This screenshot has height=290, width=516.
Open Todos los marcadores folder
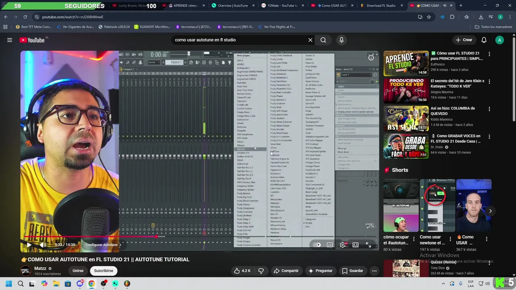click(x=493, y=27)
